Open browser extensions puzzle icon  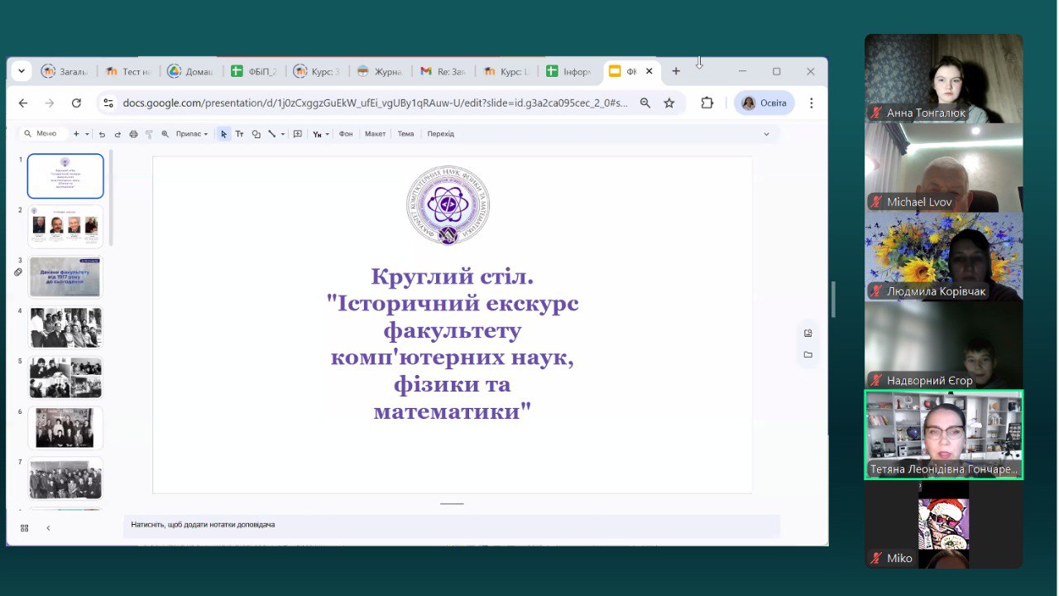point(707,103)
